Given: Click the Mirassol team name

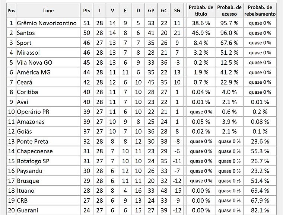Looking at the screenshot, I should click(28, 52).
